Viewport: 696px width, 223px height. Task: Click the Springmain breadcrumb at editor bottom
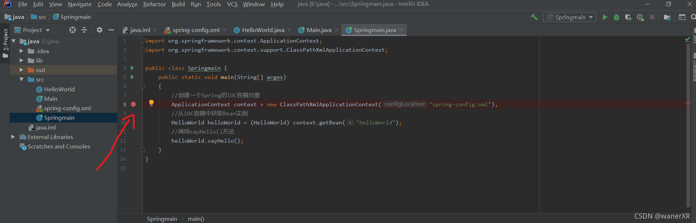coord(162,219)
